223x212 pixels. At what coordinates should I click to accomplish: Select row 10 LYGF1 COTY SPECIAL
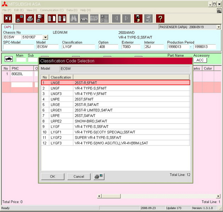[115, 132]
